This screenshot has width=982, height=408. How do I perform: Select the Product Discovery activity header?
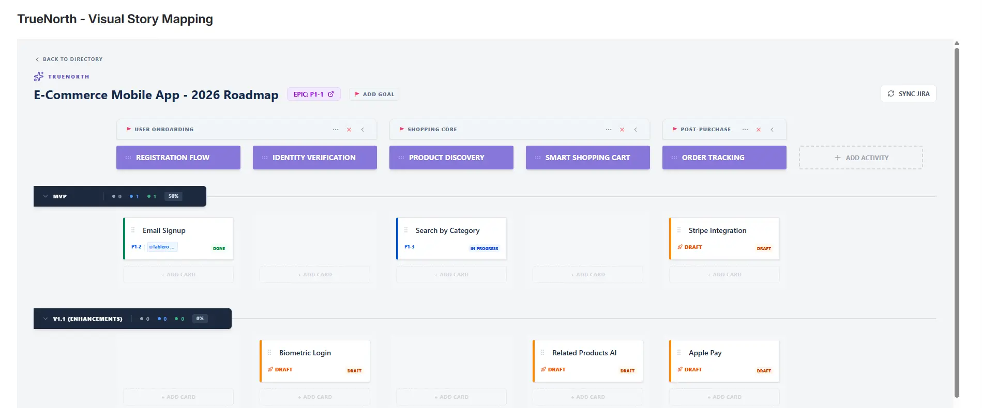(x=451, y=158)
